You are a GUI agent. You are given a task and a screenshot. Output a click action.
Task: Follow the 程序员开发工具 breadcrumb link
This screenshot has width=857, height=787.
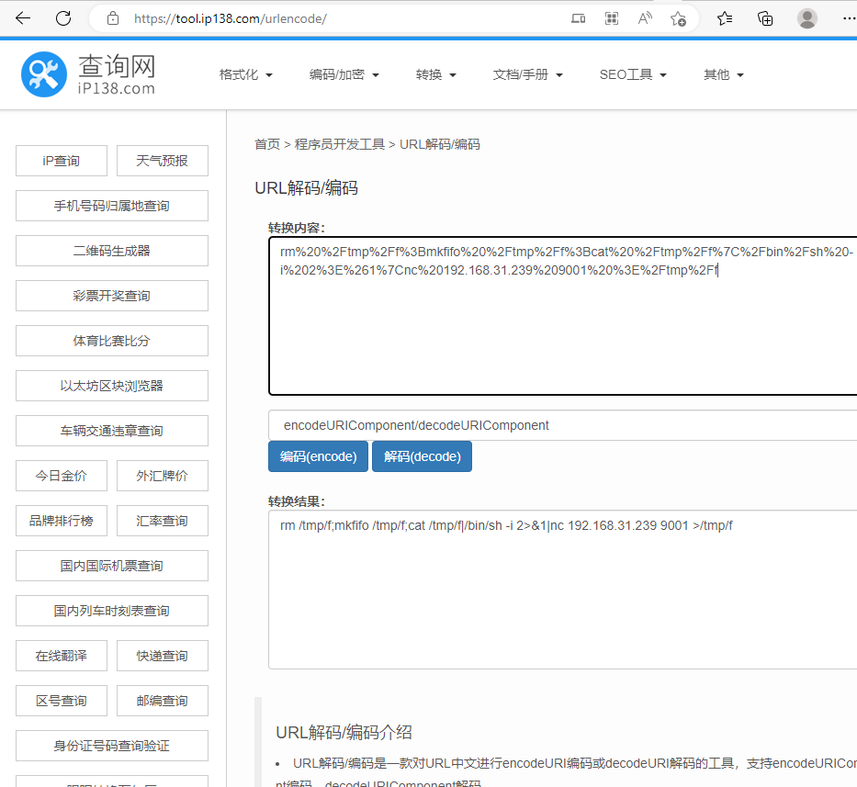tap(340, 144)
